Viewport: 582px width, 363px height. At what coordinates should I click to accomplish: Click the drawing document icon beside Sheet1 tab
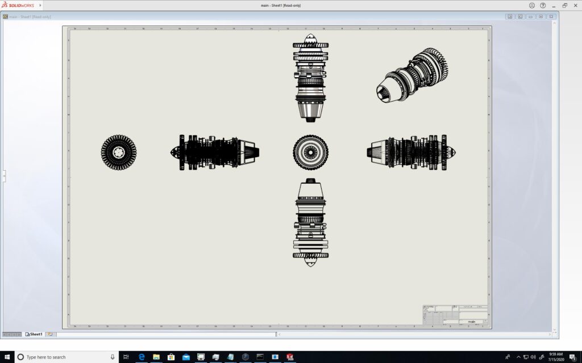click(x=27, y=334)
